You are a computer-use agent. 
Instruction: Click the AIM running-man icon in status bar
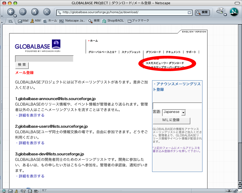pos(16,191)
